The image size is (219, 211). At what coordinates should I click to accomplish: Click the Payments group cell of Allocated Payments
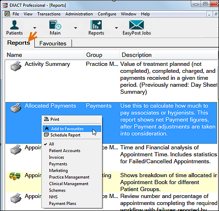(x=99, y=106)
